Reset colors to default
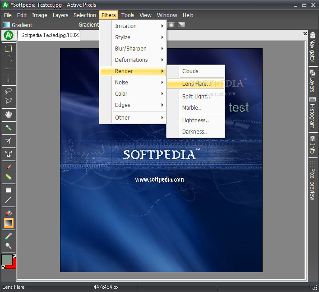Viewport: 319px width, 292px height. (x=3, y=267)
